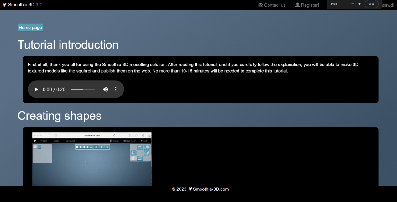Click the user silhouette icon beside Register
Image resolution: width=397 pixels, height=202 pixels.
(x=297, y=5)
